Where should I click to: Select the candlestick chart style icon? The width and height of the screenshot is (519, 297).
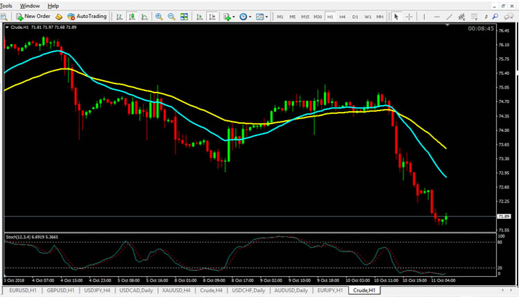point(132,17)
